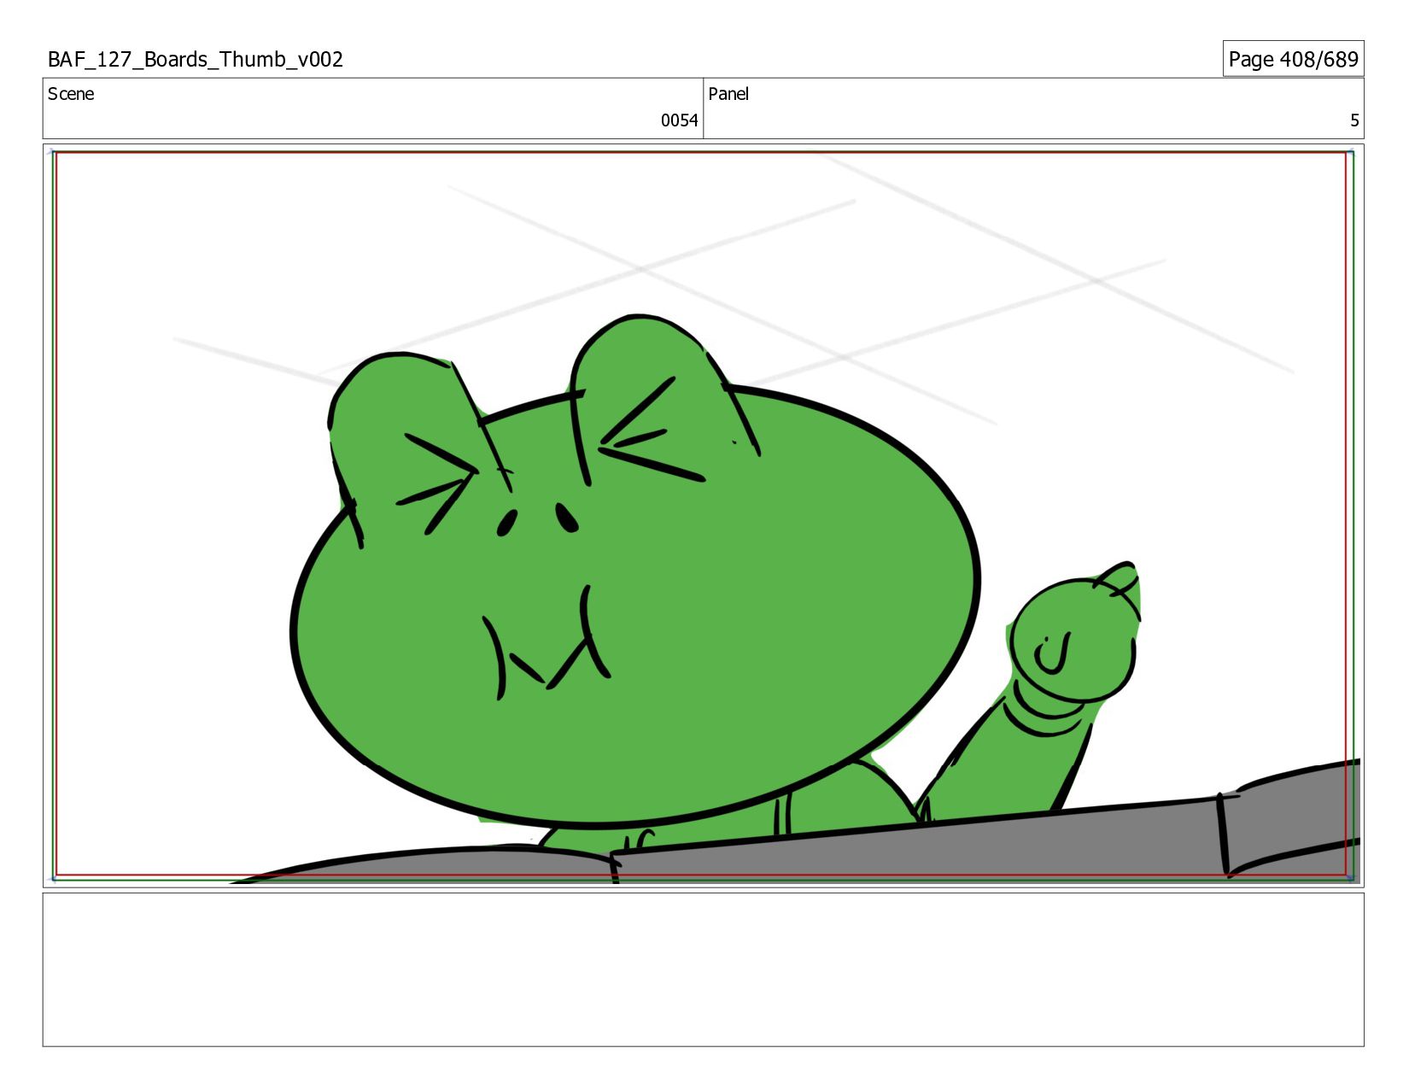1409x1089 pixels.
Task: Select the scene number 0054
Action: click(x=679, y=120)
